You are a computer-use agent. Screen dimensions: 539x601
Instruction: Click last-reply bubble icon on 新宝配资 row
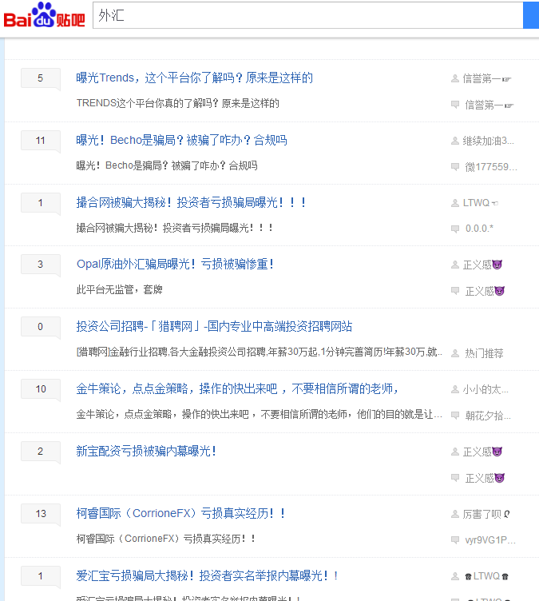[x=455, y=478]
